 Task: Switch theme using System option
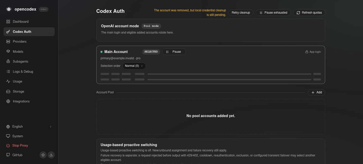click(x=29, y=136)
